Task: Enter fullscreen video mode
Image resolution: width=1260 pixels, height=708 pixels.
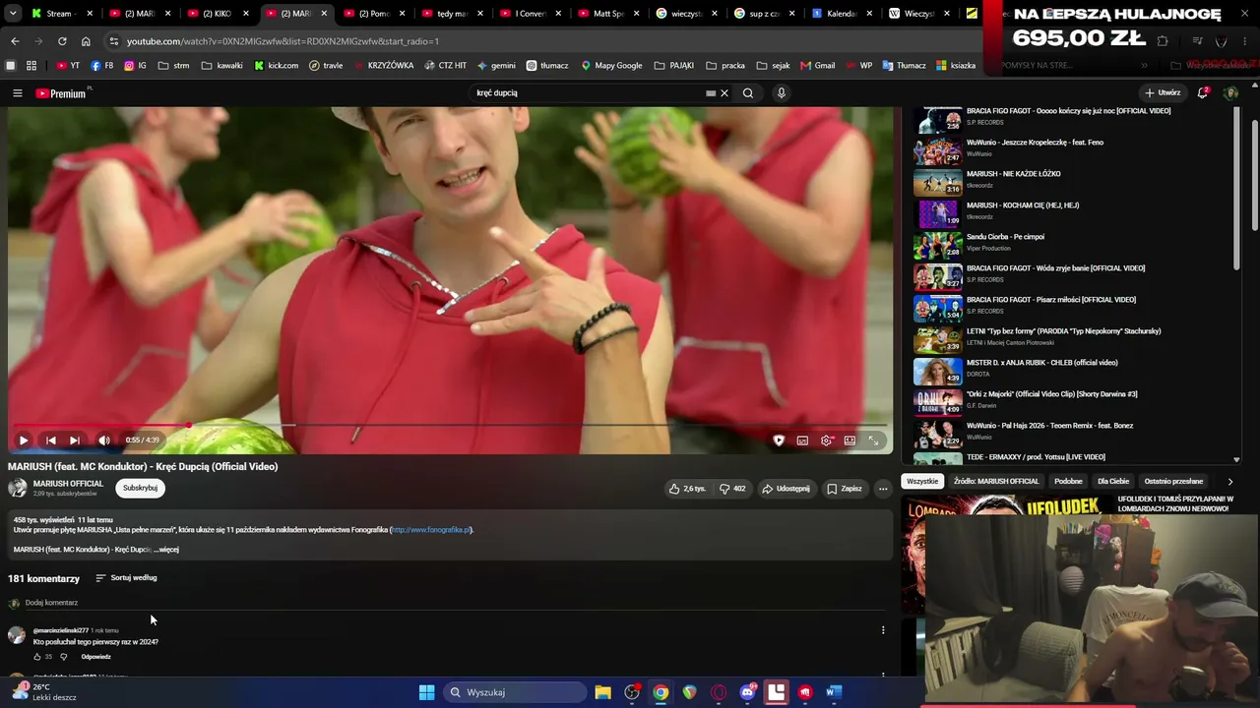Action: pos(873,441)
